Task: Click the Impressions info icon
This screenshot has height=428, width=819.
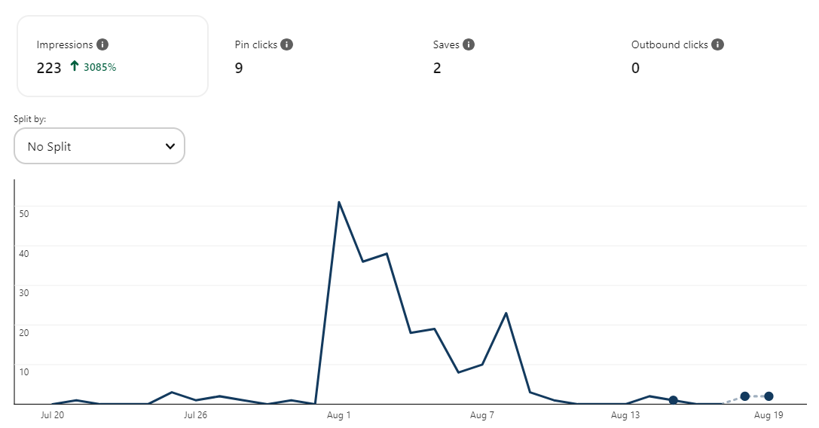Action: click(102, 44)
